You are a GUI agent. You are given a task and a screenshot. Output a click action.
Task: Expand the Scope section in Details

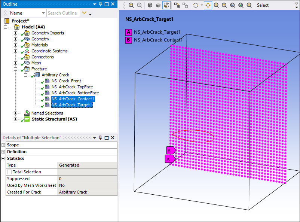coord(3,145)
